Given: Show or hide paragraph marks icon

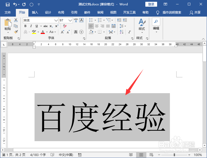Looking at the screenshot, I should (129, 32).
